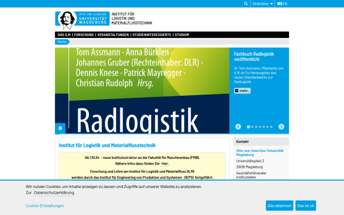Click the Radlogistik book cover image
The height and width of the screenshot is (215, 344).
[x=142, y=91]
